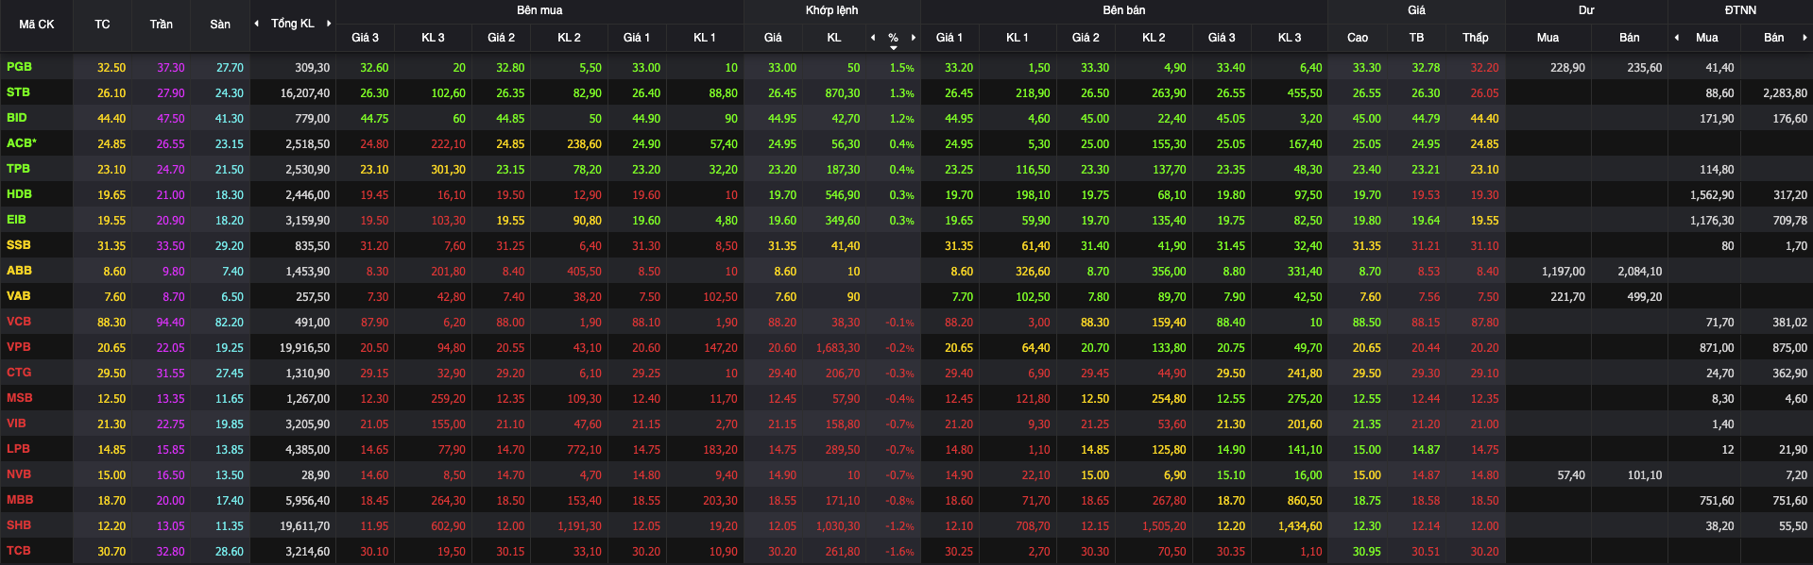Click SHB sell volume 1,505,20
This screenshot has width=1813, height=565.
1164,526
